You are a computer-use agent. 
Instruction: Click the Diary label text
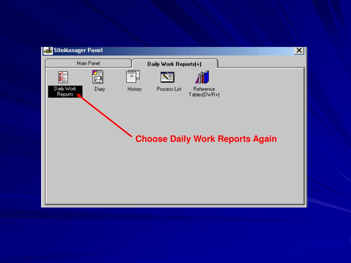point(100,89)
